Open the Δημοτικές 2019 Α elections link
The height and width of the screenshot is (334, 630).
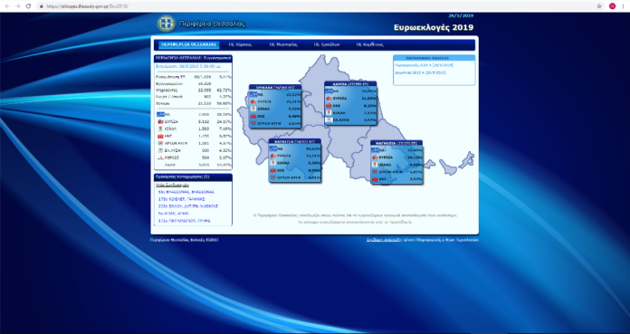[420, 72]
